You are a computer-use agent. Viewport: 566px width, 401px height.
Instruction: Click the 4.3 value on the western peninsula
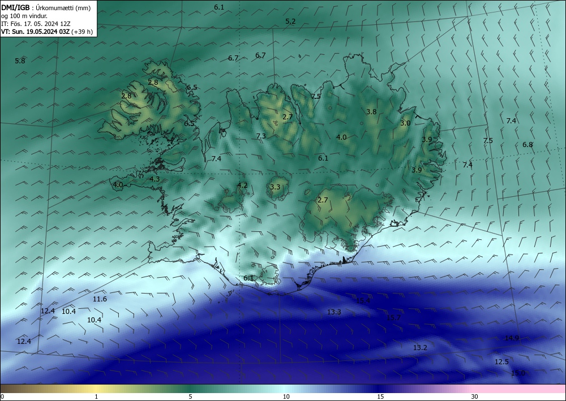tap(155, 179)
